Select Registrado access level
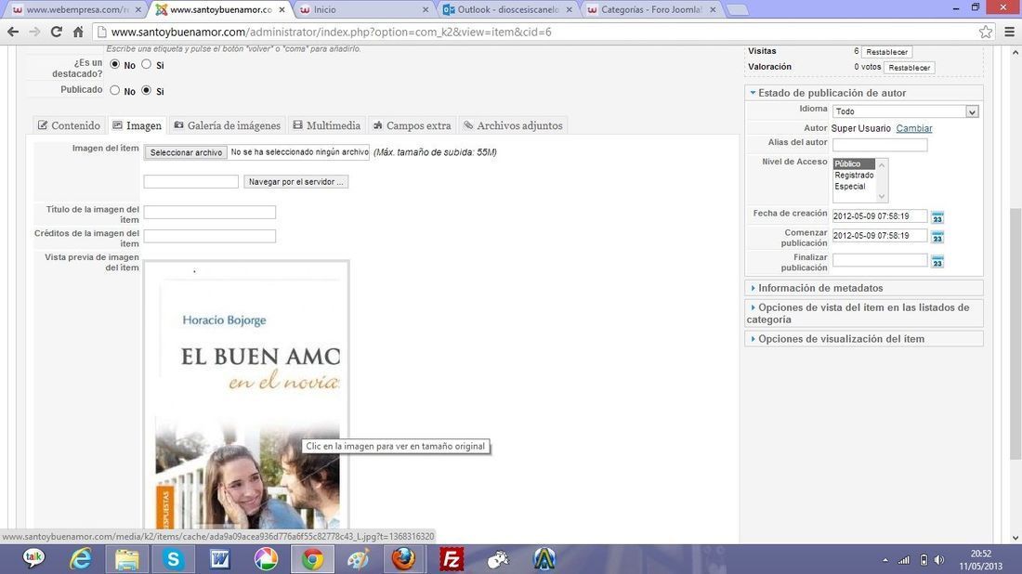This screenshot has height=574, width=1022. [x=854, y=176]
